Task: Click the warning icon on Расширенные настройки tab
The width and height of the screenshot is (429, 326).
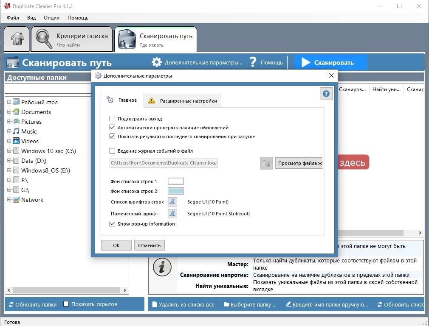Action: tap(151, 100)
